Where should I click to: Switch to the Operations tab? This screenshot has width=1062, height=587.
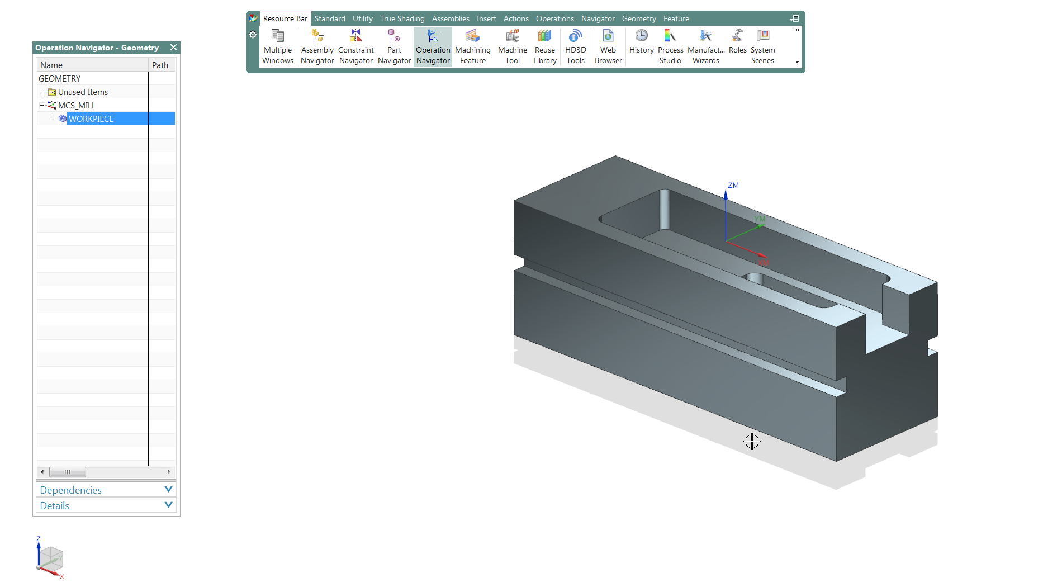(x=555, y=18)
